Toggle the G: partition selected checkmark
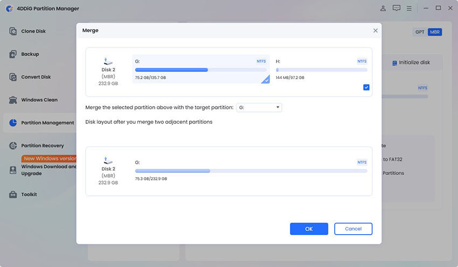458x267 pixels. click(266, 79)
